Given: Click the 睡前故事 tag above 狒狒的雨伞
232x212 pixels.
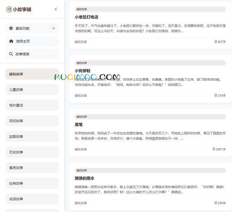Looking at the screenshot, I should pyautogui.click(x=150, y=171).
